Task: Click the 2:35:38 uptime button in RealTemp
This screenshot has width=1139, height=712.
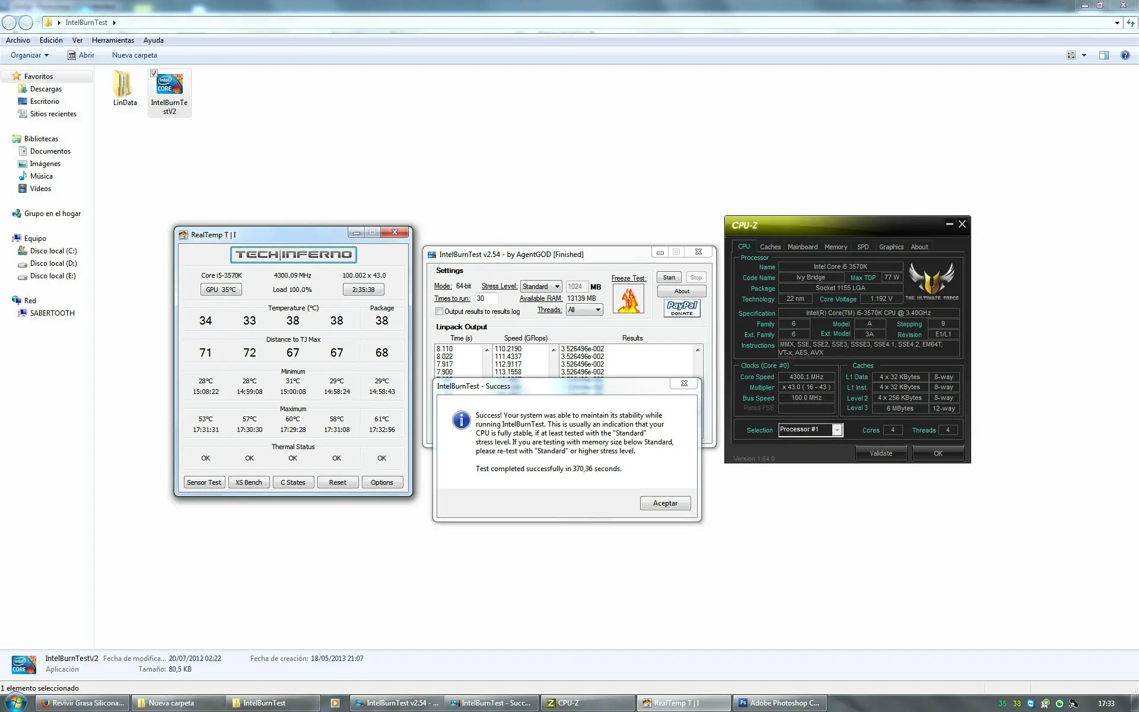Action: [x=363, y=290]
